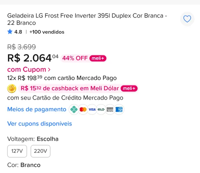Select the 220V voltage option
Screen dimensions: 200x173
pyautogui.click(x=41, y=151)
